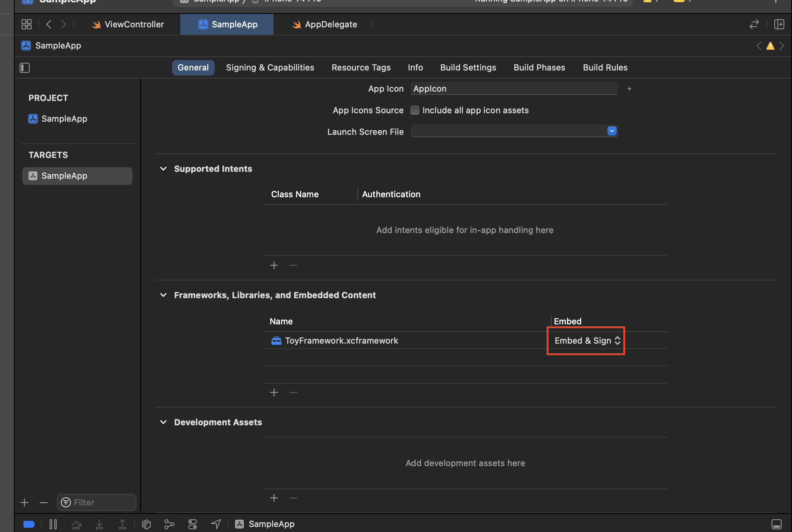The height and width of the screenshot is (532, 792).
Task: Switch to the Build Settings tab
Action: tap(468, 67)
